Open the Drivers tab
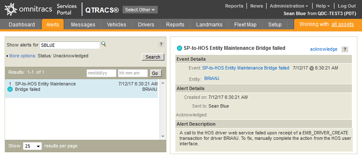Screen dimensions: 362x157 click(146, 24)
